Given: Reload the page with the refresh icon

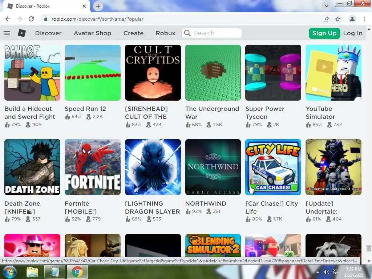Looking at the screenshot, I should 31,19.
